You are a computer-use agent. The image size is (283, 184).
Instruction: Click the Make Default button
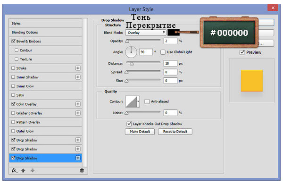(140, 132)
